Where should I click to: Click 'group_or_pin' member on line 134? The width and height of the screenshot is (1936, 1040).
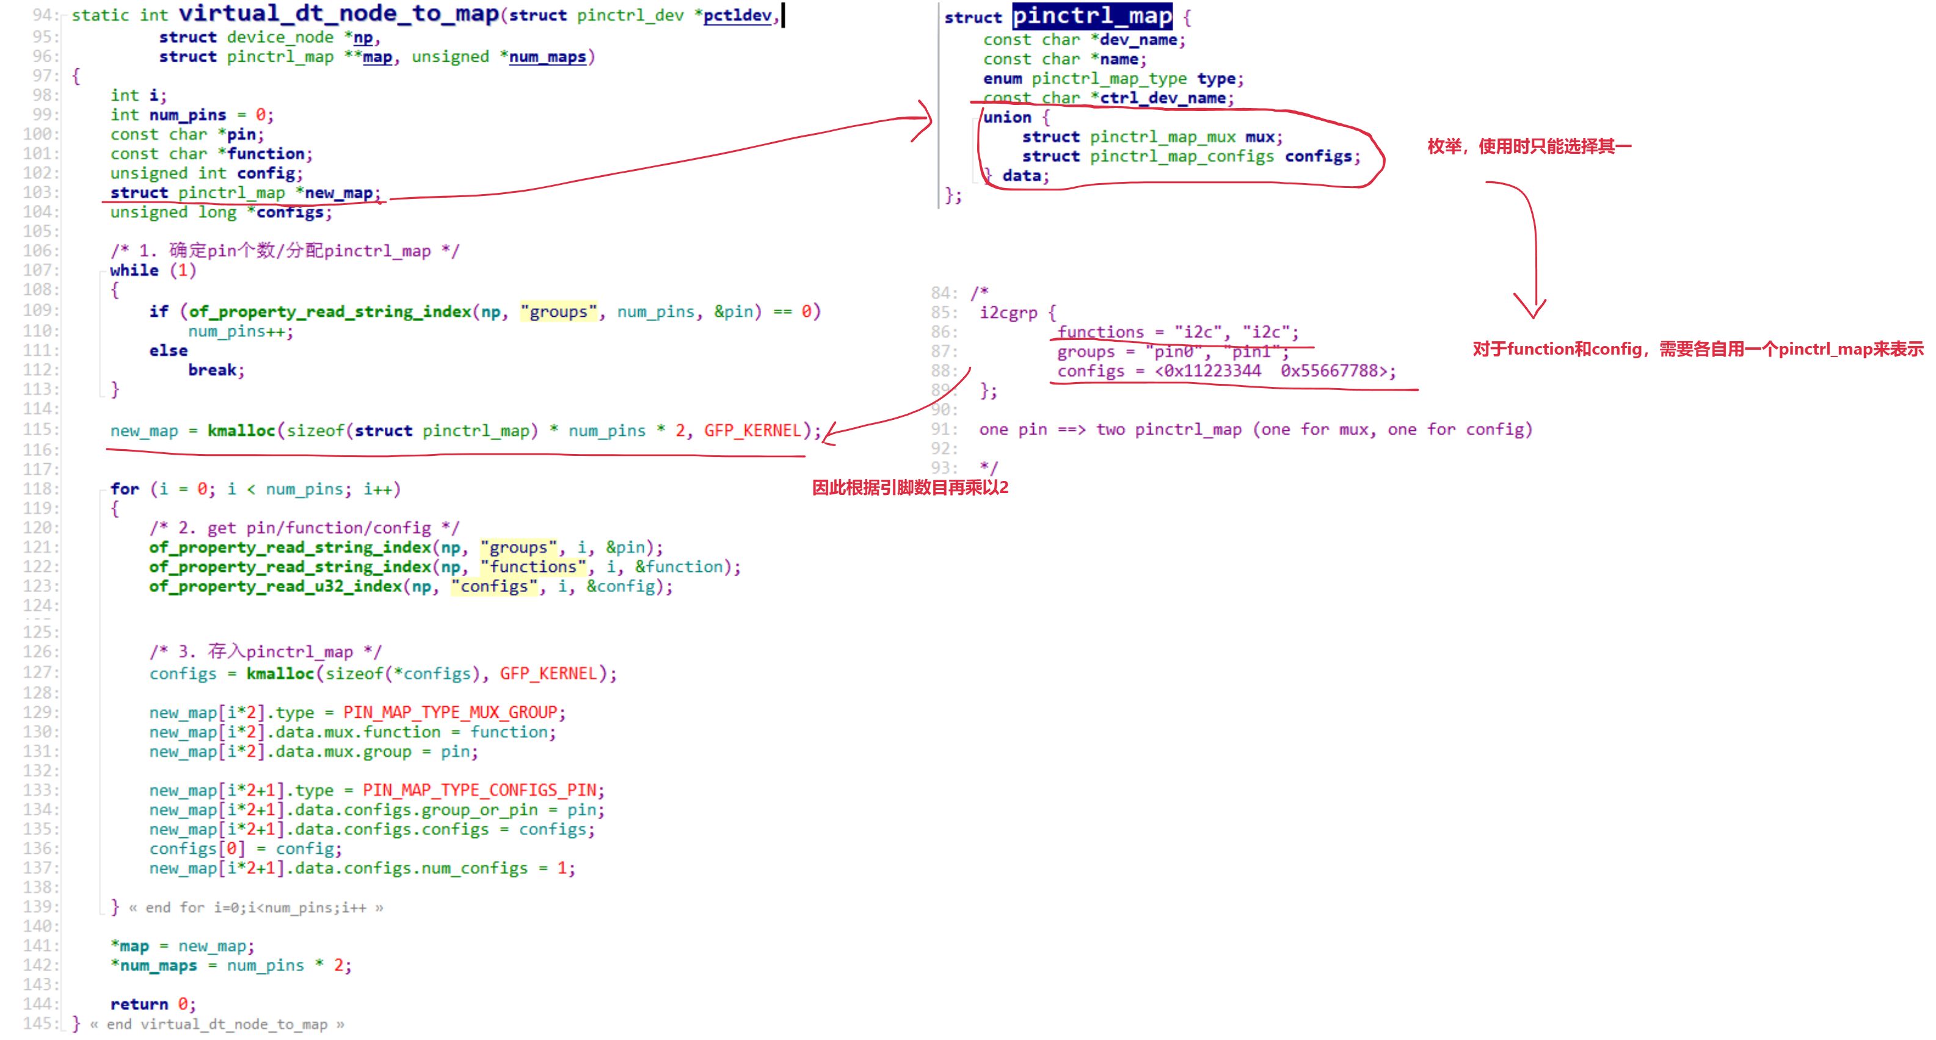(x=479, y=809)
